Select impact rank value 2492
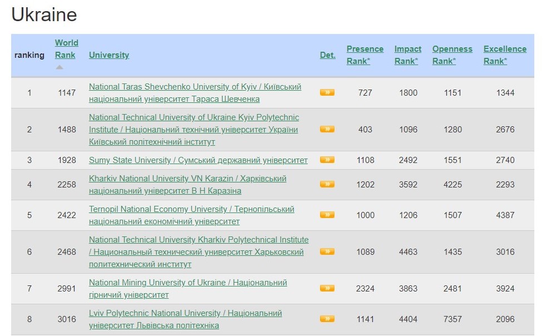 click(x=408, y=160)
